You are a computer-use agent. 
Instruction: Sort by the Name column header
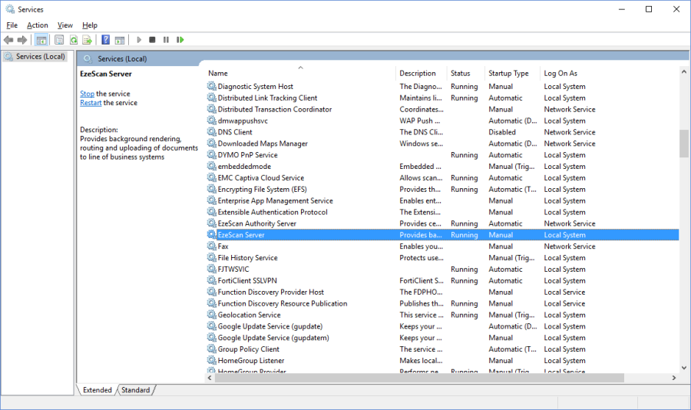[x=299, y=74]
